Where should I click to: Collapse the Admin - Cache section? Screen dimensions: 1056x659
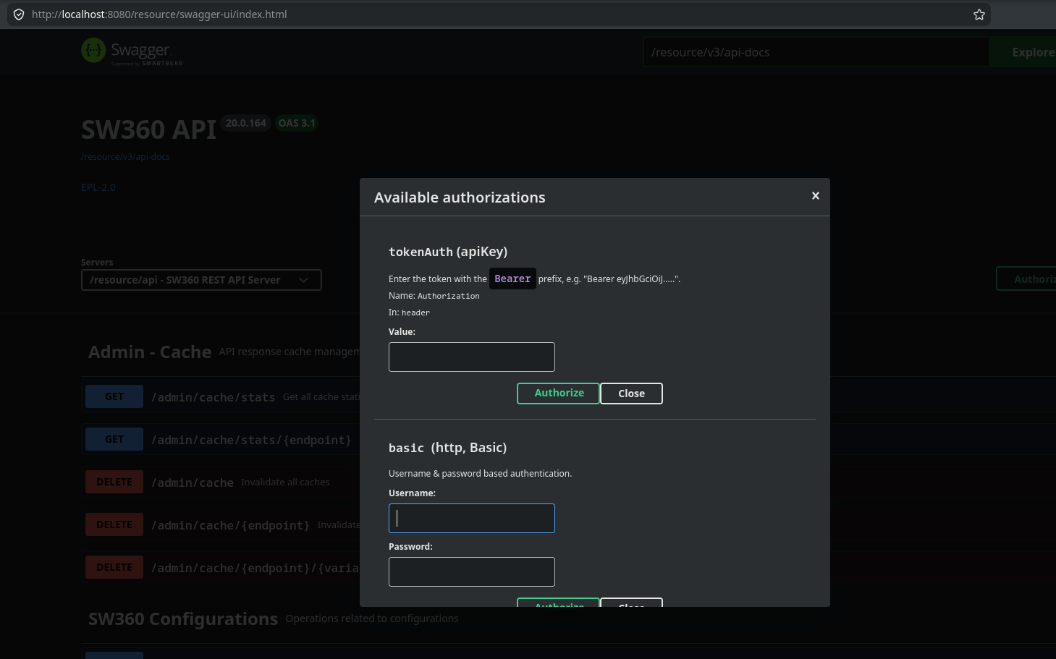[150, 352]
